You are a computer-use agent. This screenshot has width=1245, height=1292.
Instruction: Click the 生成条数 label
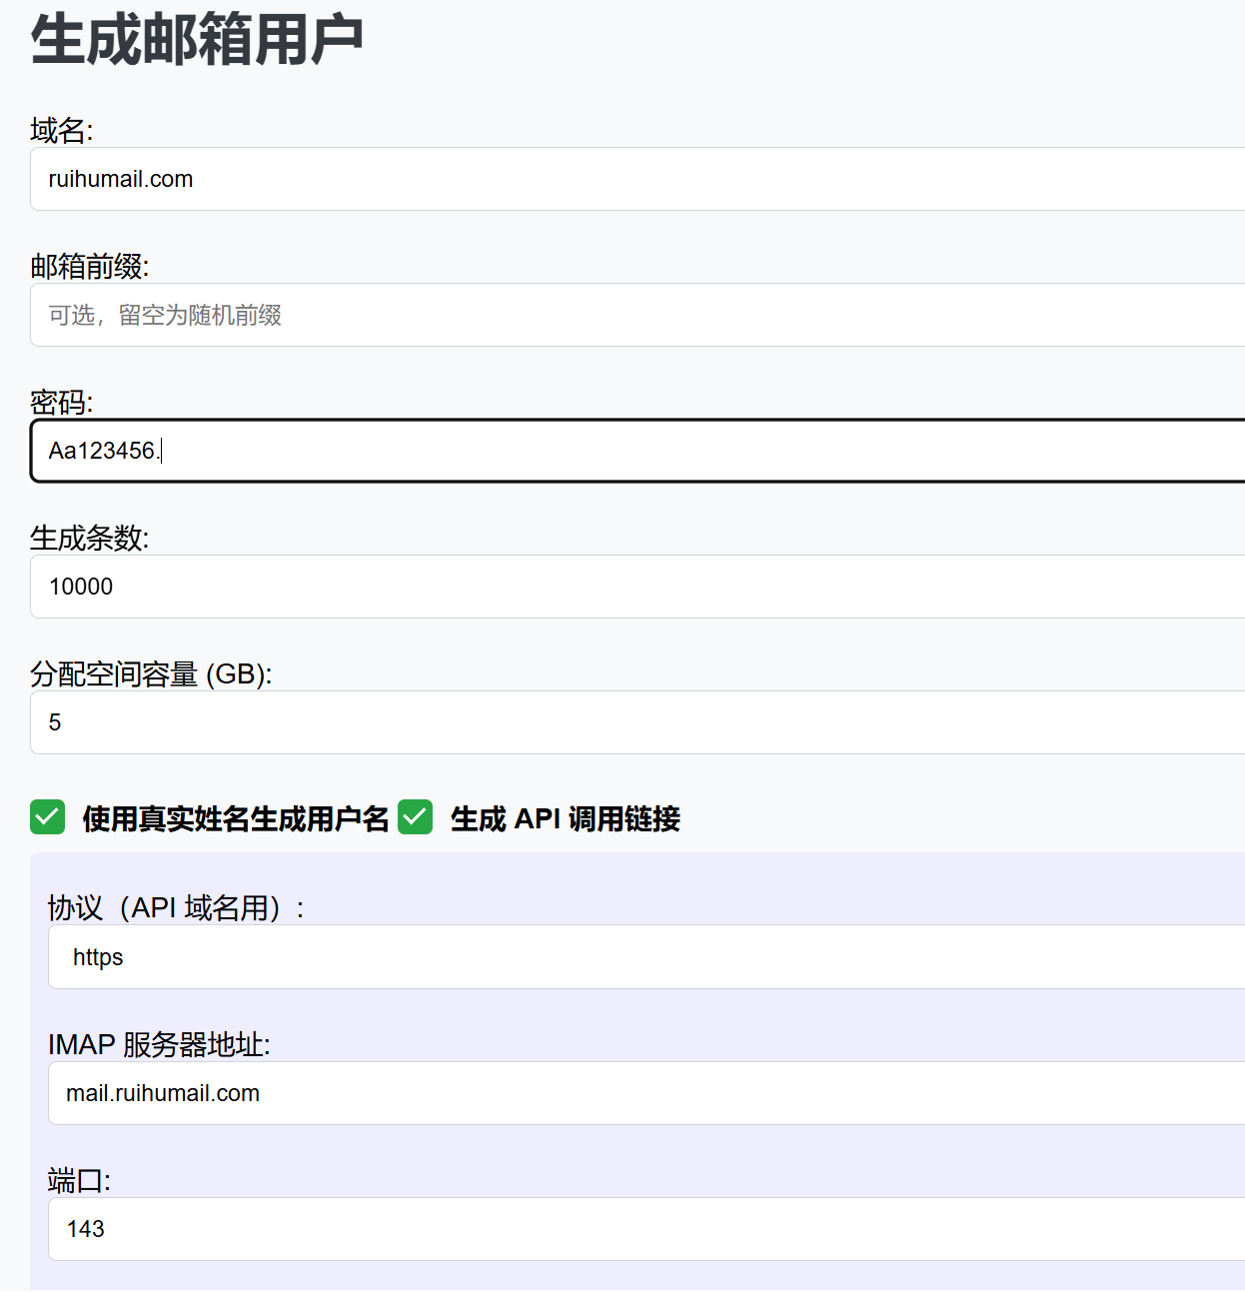(89, 538)
